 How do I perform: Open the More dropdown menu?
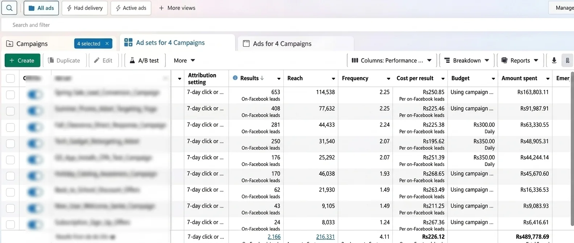point(184,60)
